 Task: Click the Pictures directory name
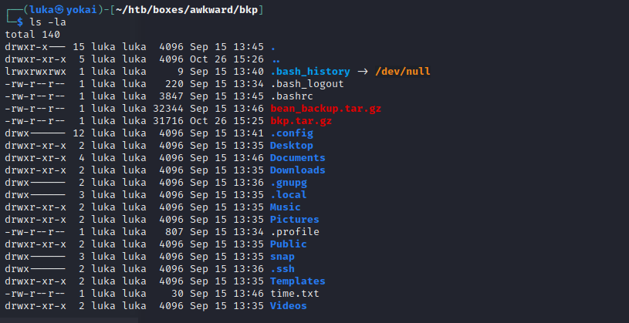pyautogui.click(x=294, y=220)
